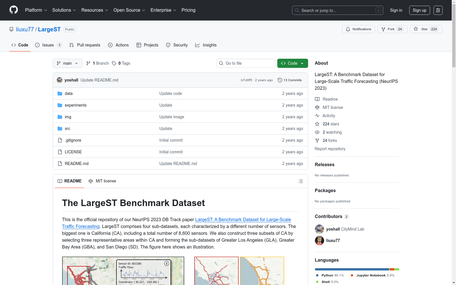Fork the repository using the Fork button
Screen dimensions: 456x285
392,29
